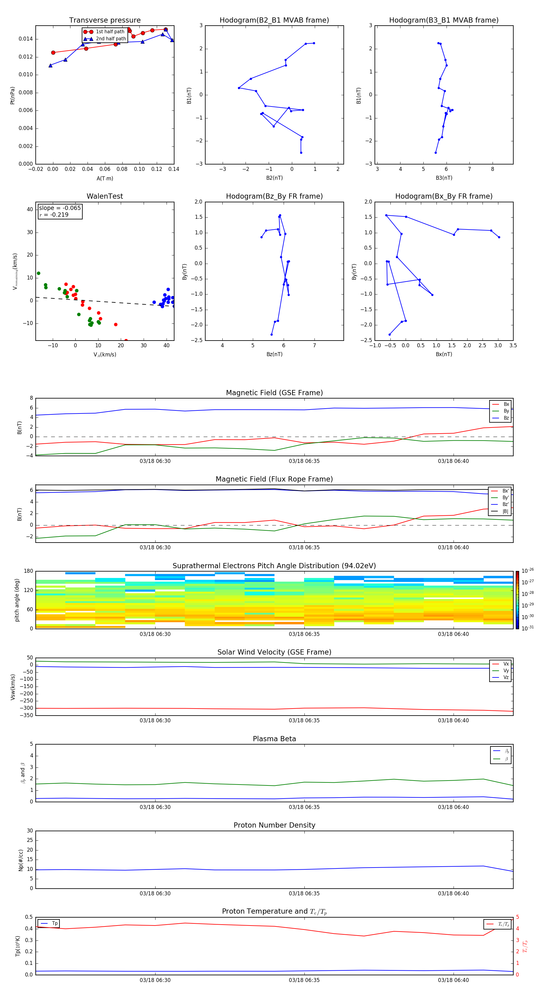Click the 10^-31 colorbar tick label
The height and width of the screenshot is (1007, 549).
(528, 628)
